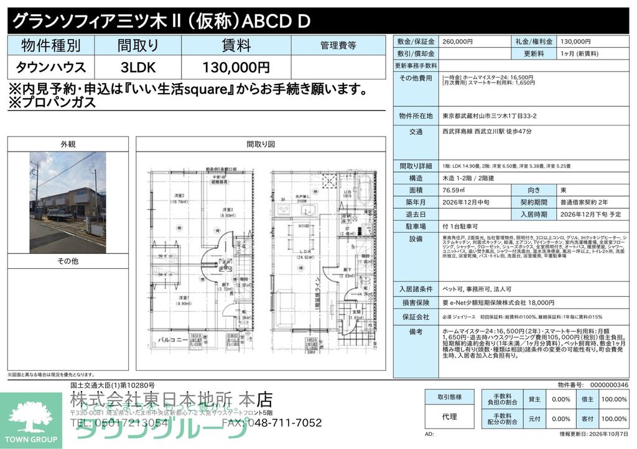Click the 3LDK layout value
The width and height of the screenshot is (637, 449).
138,67
